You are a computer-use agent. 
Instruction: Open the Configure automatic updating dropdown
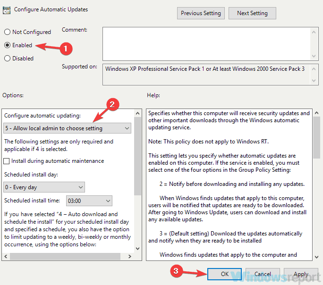pyautogui.click(x=67, y=128)
